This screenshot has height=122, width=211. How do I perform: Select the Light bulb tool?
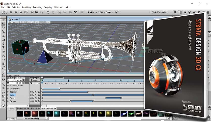coord(3,72)
